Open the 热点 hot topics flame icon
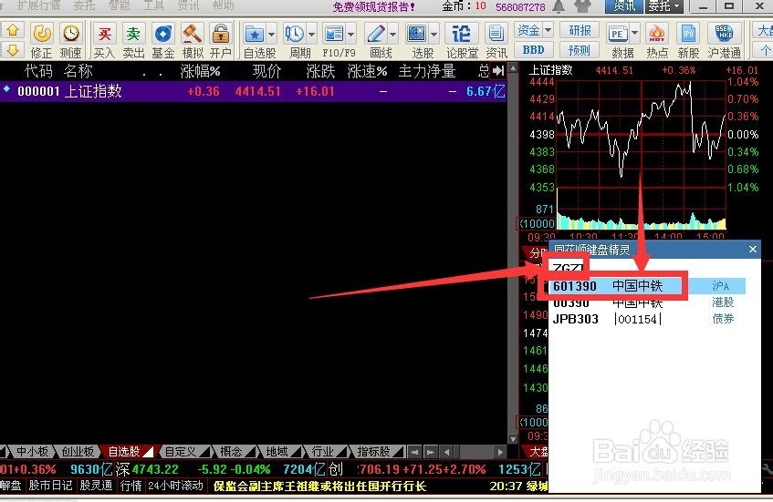773x502 pixels. coord(657,40)
